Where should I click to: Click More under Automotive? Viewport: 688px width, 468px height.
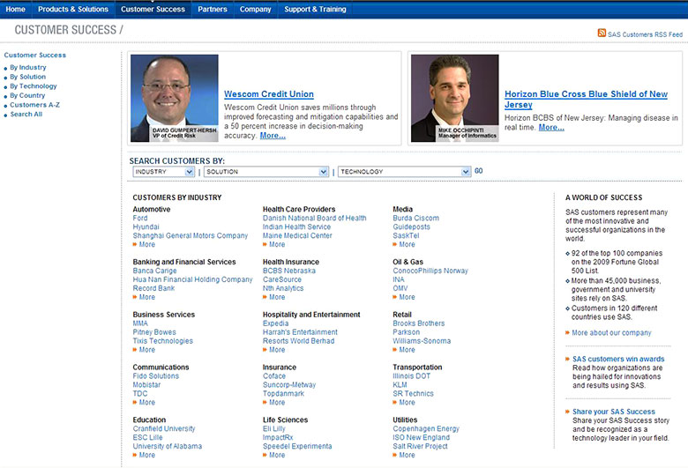point(146,244)
